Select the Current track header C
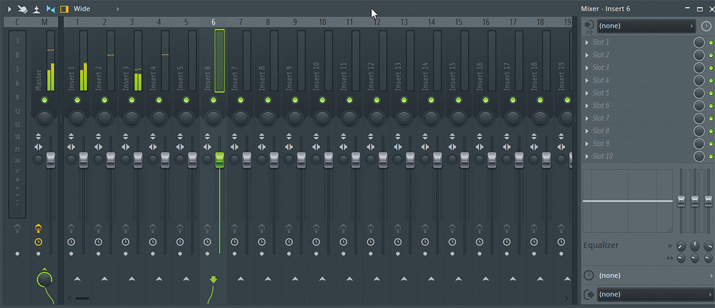The height and width of the screenshot is (308, 715). pos(17,22)
